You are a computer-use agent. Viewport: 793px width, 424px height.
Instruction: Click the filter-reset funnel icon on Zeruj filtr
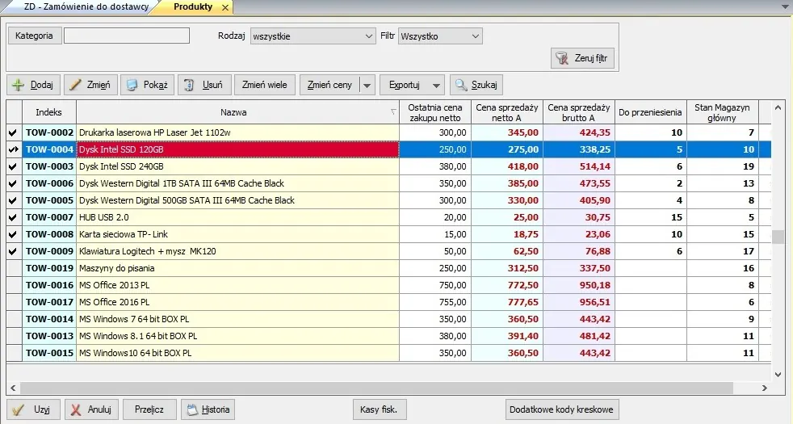click(x=562, y=58)
